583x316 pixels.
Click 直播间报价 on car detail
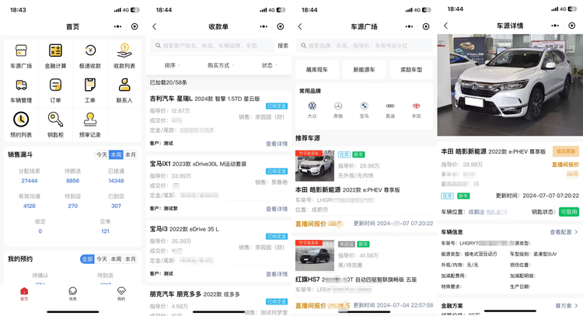(x=565, y=165)
